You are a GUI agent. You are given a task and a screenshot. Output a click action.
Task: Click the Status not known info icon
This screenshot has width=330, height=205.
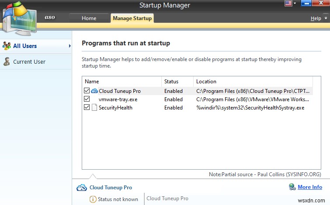tap(93, 199)
